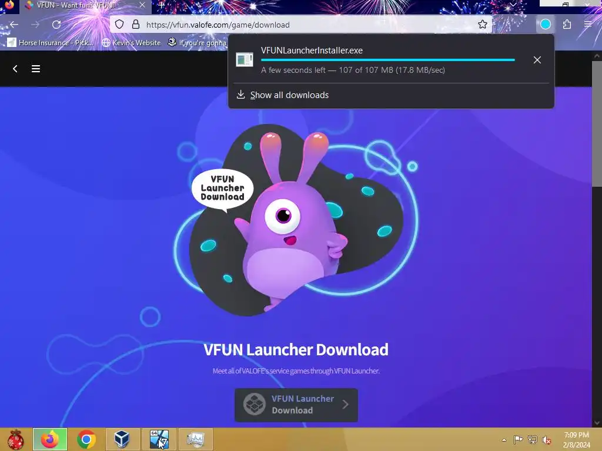Click the download progress bar

pyautogui.click(x=388, y=60)
